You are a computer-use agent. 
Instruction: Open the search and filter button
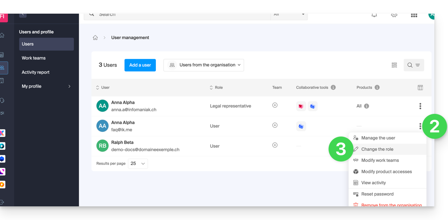(x=414, y=65)
